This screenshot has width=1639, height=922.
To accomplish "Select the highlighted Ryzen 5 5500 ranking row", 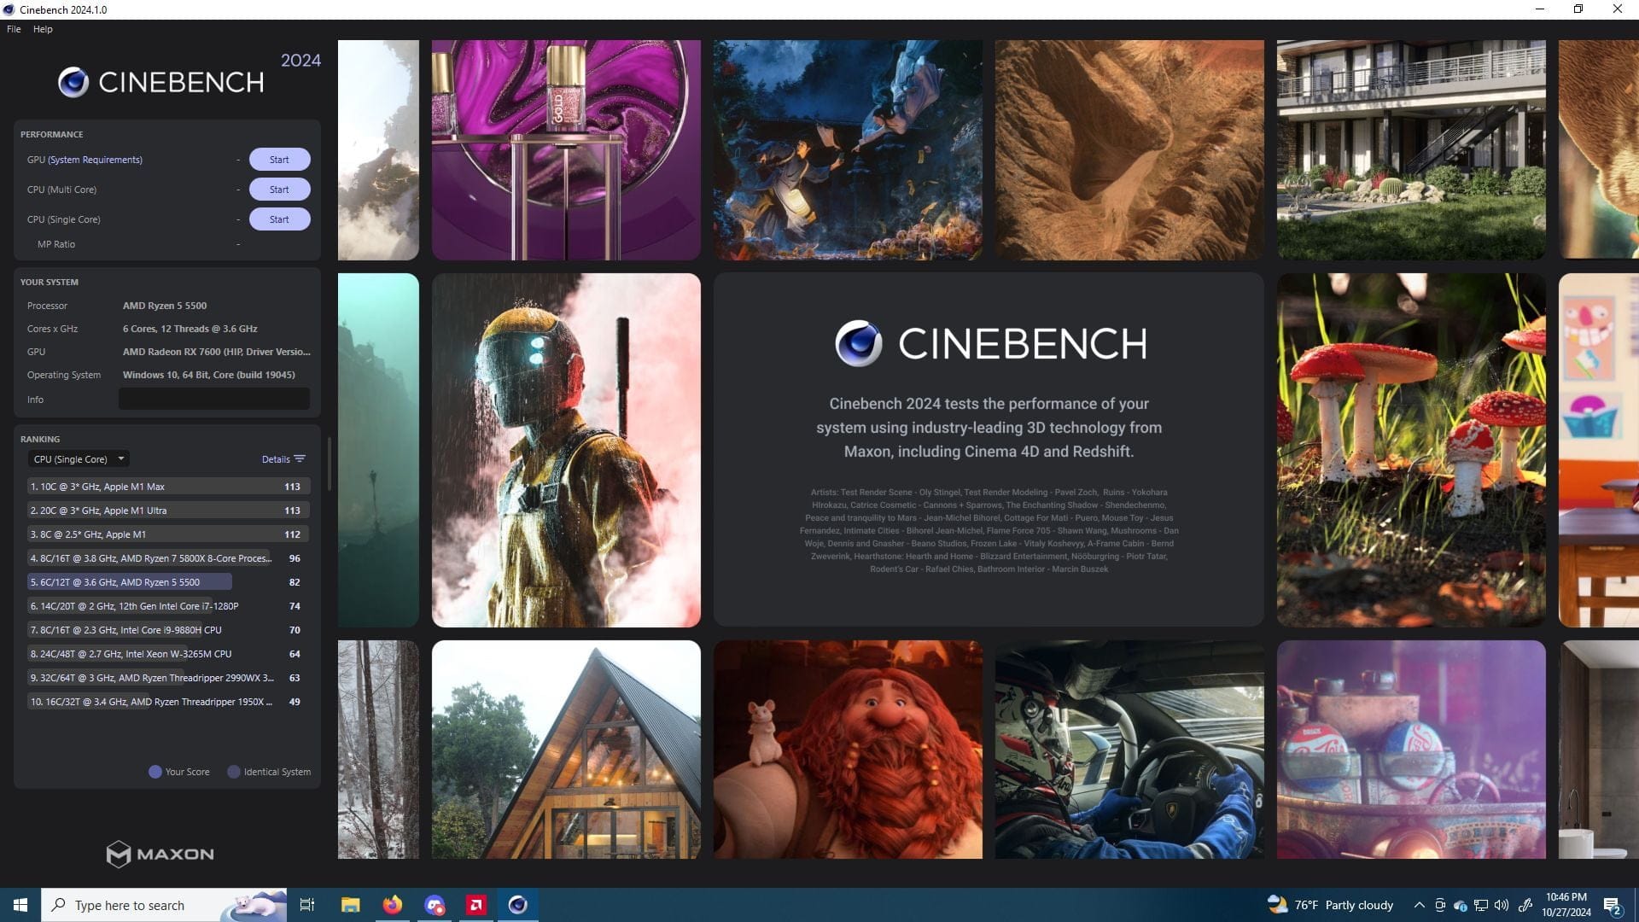I will tap(167, 582).
